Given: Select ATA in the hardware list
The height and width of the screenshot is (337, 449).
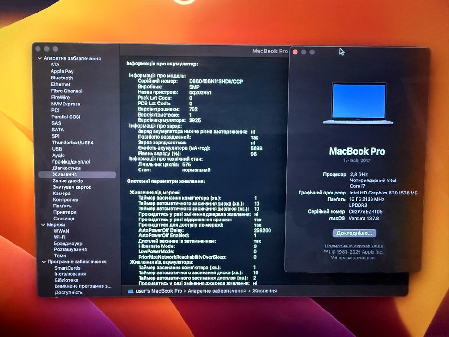Looking at the screenshot, I should 55,65.
